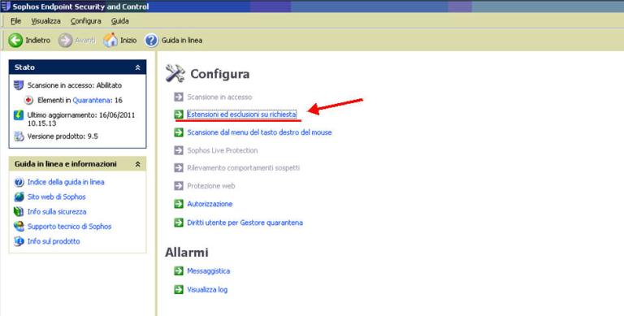Open the File menu
624x316 pixels.
pyautogui.click(x=16, y=20)
